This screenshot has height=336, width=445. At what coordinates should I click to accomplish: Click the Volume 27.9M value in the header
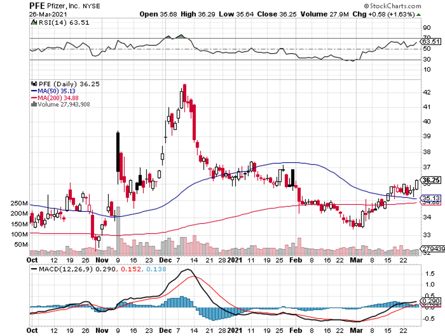[x=325, y=14]
